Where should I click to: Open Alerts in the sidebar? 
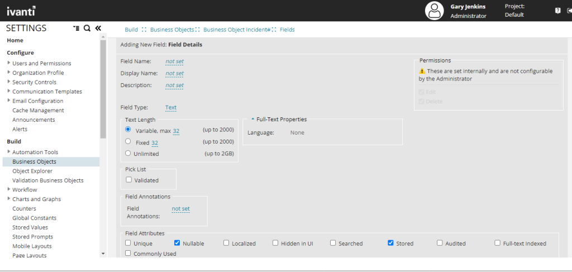[x=20, y=129]
